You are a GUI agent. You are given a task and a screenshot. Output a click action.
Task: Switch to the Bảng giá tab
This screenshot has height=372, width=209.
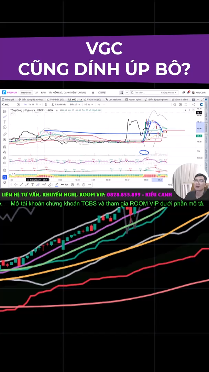point(8,100)
